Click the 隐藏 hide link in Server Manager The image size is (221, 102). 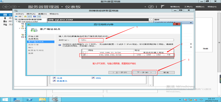(205, 49)
